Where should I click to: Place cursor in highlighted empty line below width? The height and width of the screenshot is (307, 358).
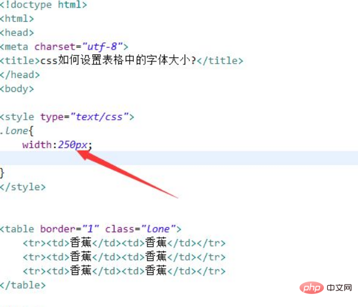(x=179, y=158)
